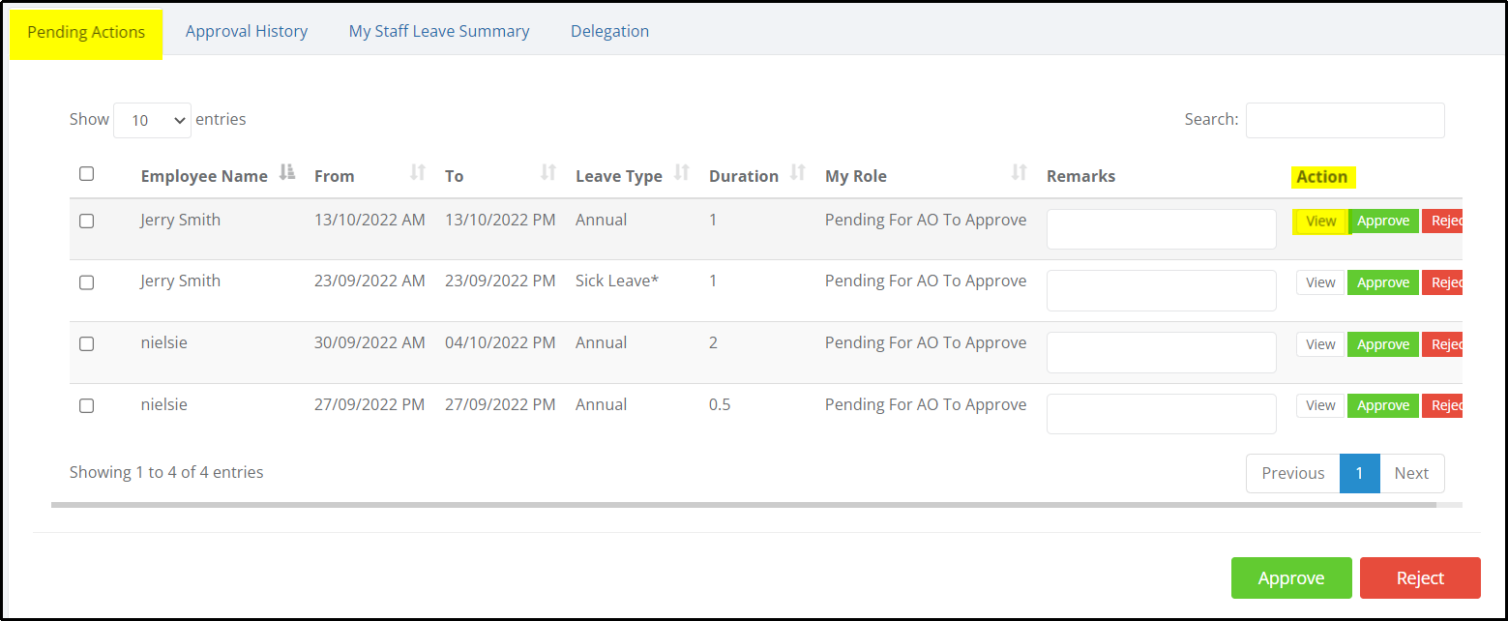Sort Duration column arrows icon
Screen dimensions: 1508x621
coord(798,172)
